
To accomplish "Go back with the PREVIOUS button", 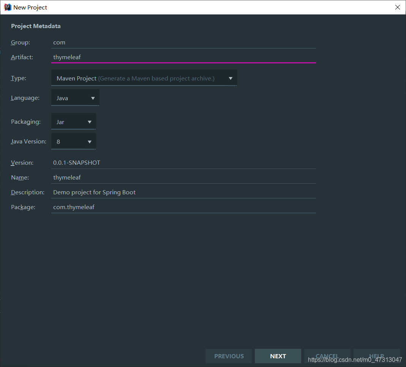I will 229,356.
